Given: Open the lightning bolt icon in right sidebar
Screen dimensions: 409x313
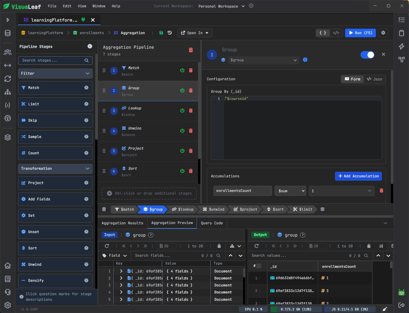Looking at the screenshot, I should tap(401, 46).
